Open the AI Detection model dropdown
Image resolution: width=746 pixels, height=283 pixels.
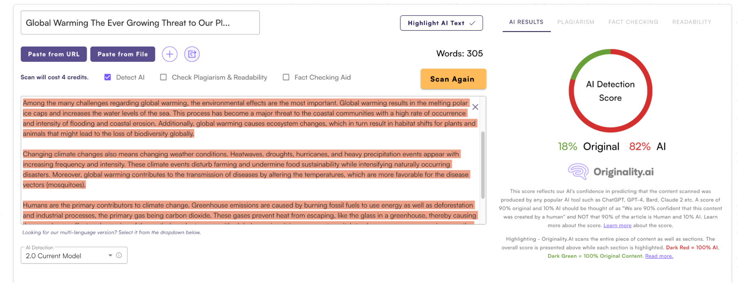click(x=67, y=256)
